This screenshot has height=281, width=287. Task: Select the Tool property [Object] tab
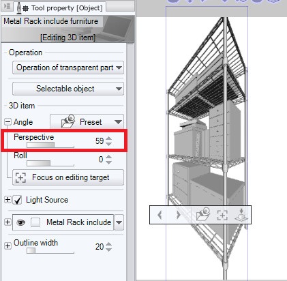(60, 8)
